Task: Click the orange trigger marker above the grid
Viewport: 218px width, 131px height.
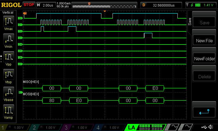Action: click(105, 11)
